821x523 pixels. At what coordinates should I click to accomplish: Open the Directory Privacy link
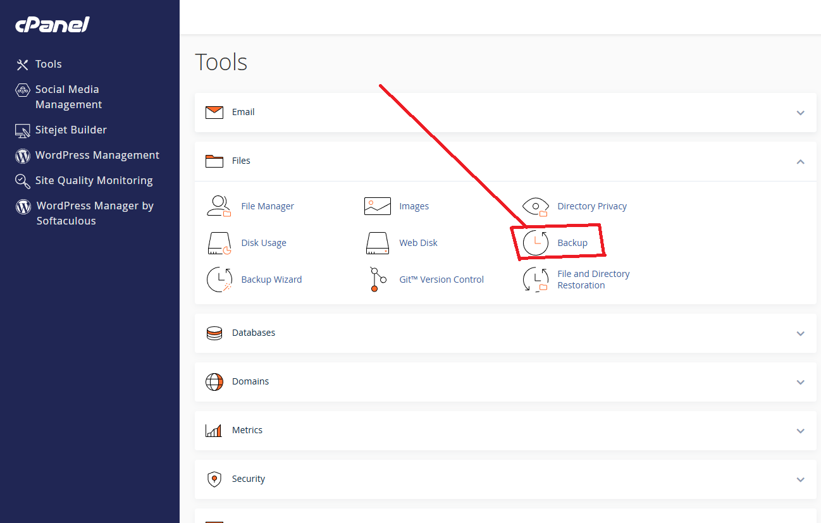tap(592, 206)
